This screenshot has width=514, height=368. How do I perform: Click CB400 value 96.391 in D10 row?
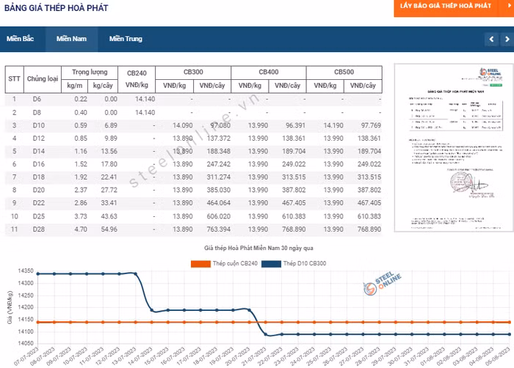pos(296,125)
